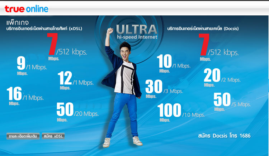Image resolution: width=269 pixels, height=156 pixels.
Task: Click the แพ็กเกจ heading
Action: [x=18, y=23]
